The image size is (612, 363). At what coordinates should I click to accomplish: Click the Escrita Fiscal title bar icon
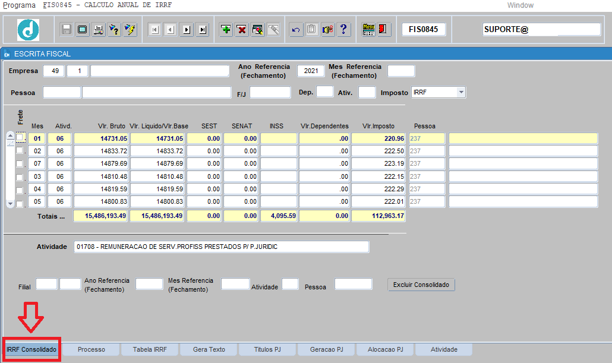tap(7, 54)
